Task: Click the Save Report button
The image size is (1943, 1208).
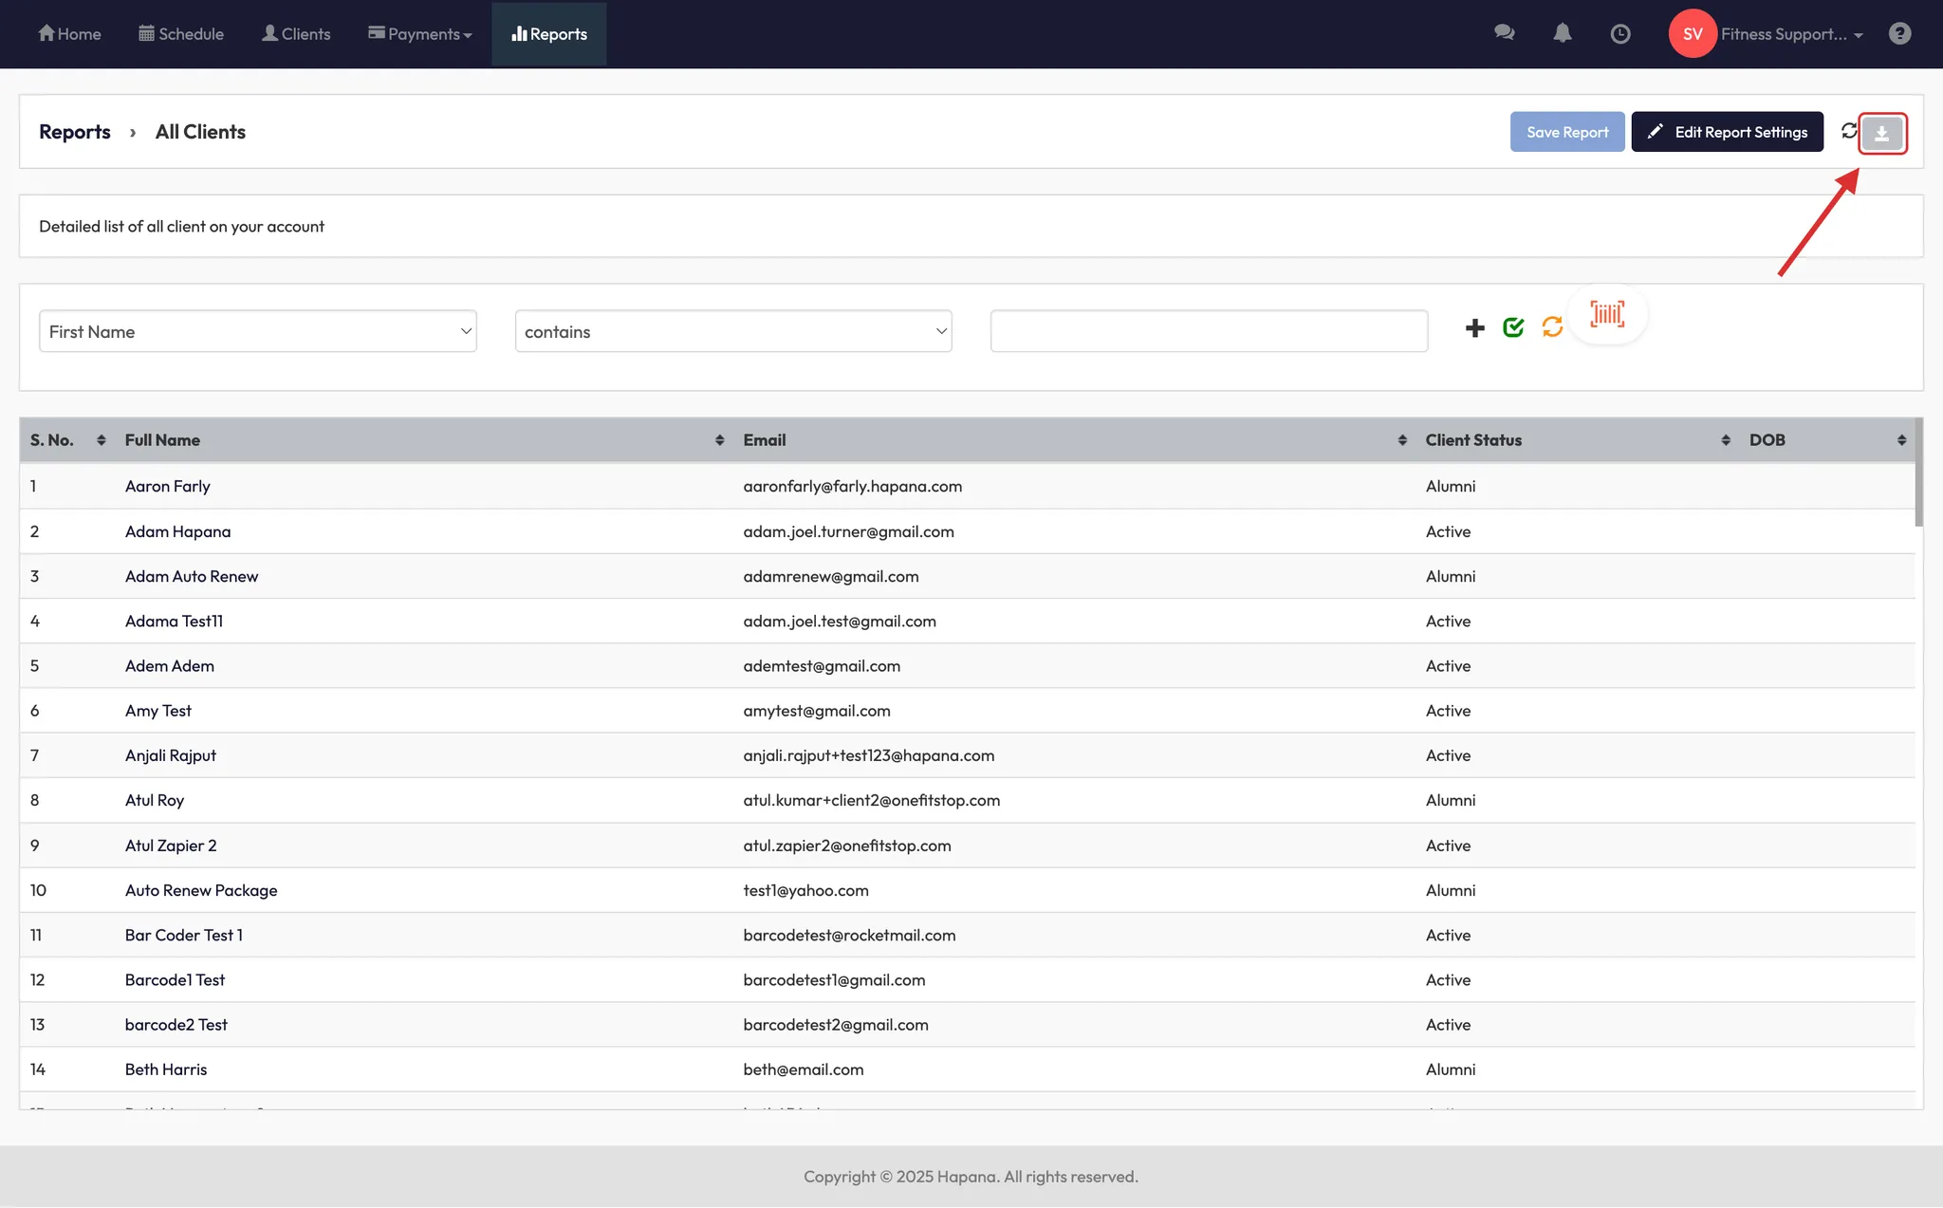Action: (x=1566, y=132)
